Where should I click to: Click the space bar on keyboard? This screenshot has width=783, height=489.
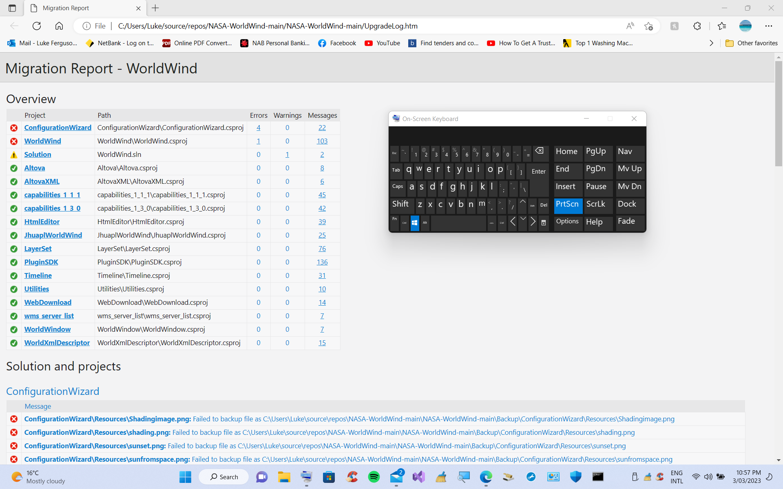(458, 223)
